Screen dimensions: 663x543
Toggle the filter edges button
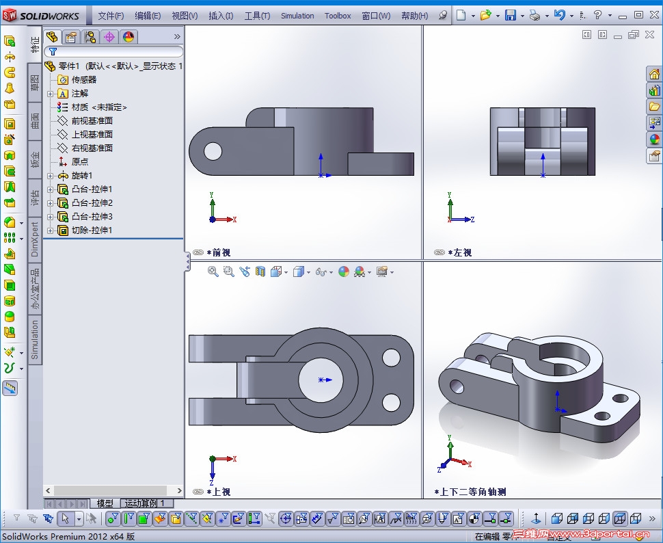coord(128,518)
